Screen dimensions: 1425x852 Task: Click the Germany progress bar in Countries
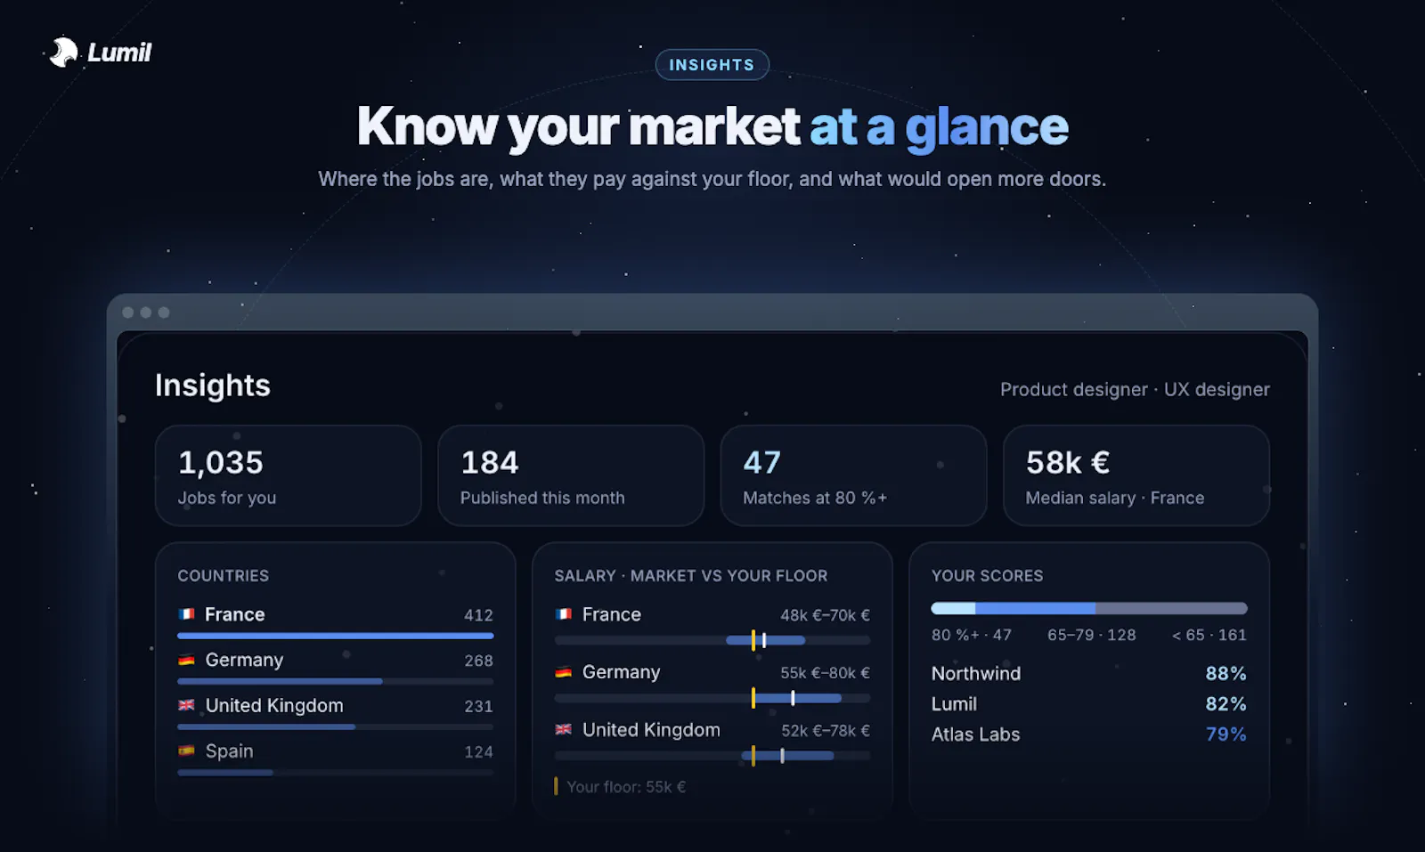[336, 681]
